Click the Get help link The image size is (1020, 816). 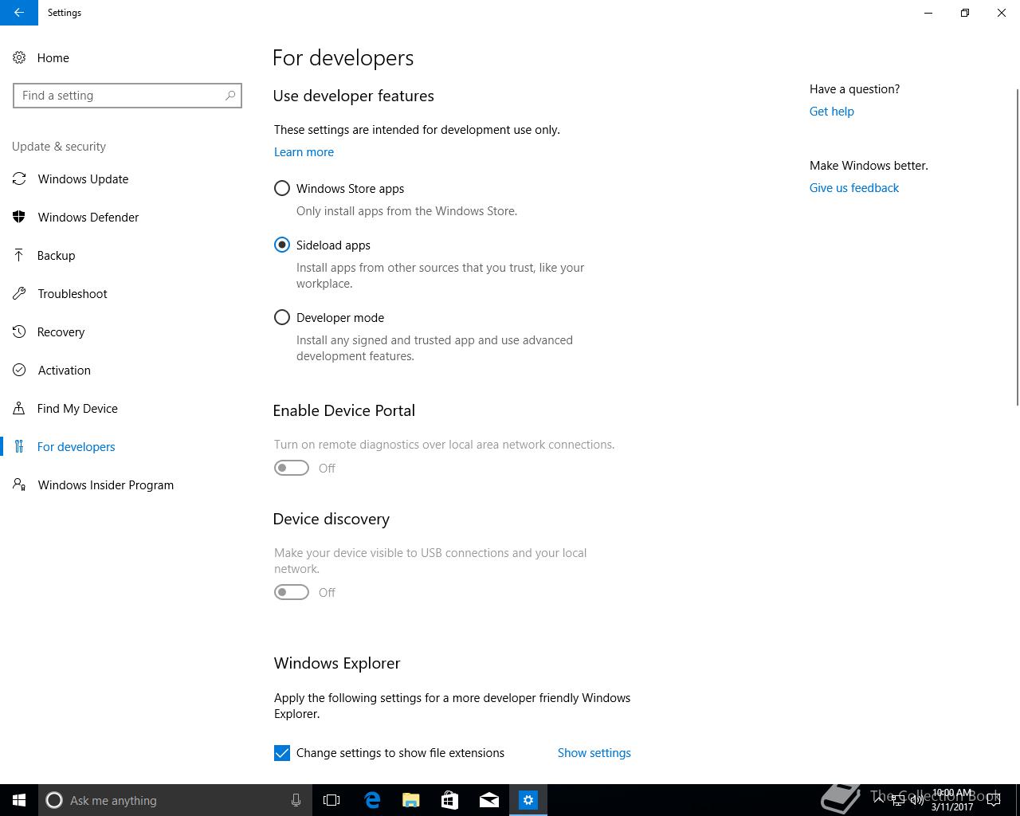coord(831,112)
